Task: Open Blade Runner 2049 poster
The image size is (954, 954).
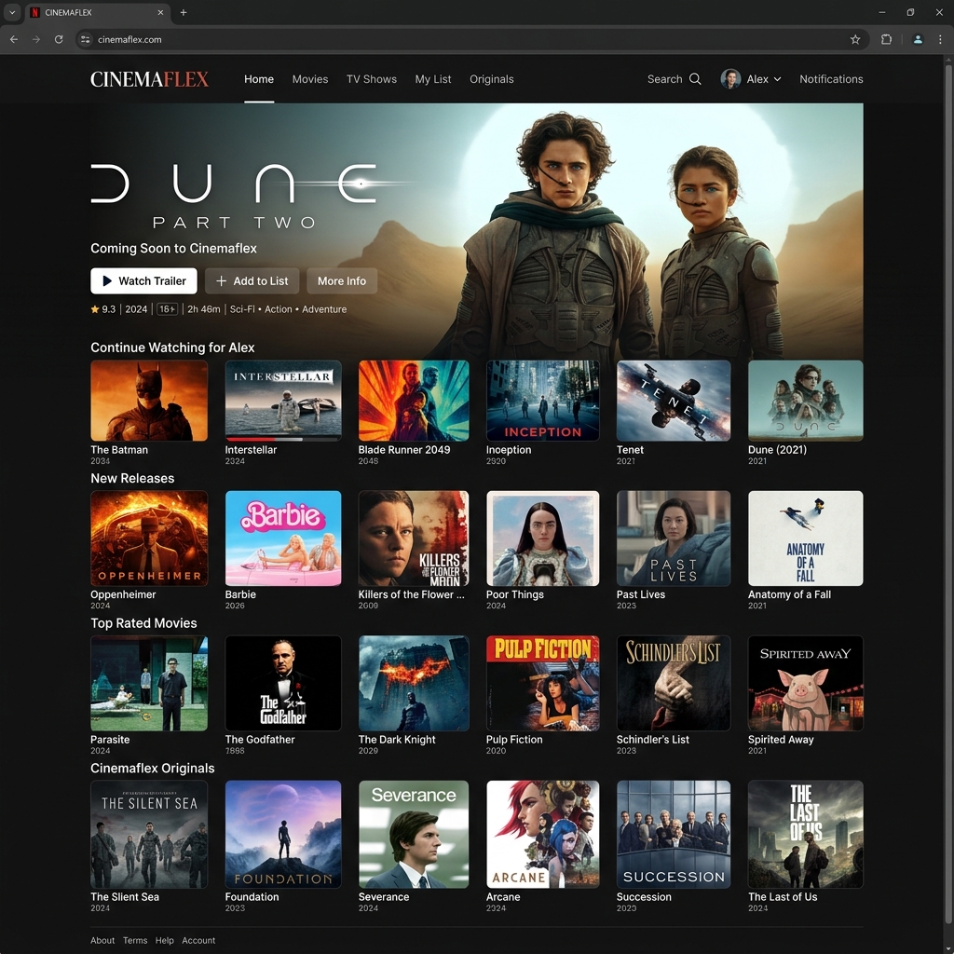Action: click(x=414, y=401)
